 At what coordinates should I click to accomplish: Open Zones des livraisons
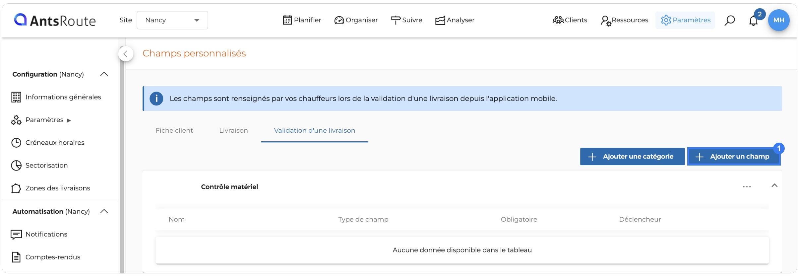tap(58, 188)
